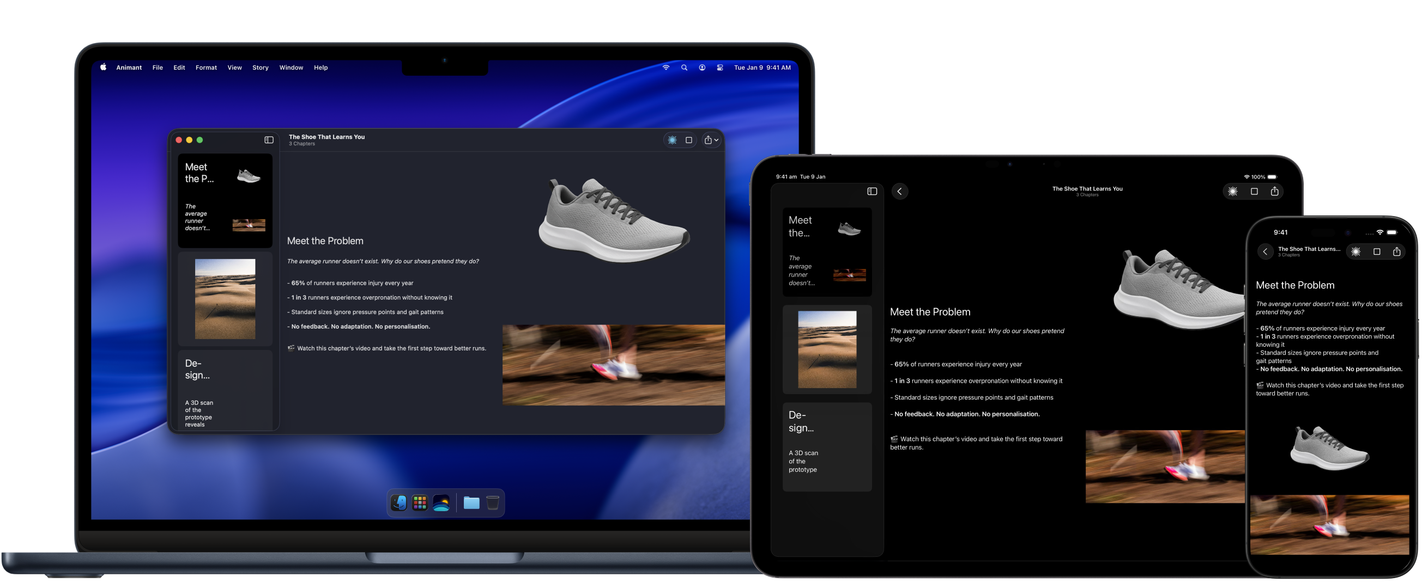The height and width of the screenshot is (583, 1422).
Task: Tap the blurred runner video on the iPhone
Action: (x=1329, y=525)
